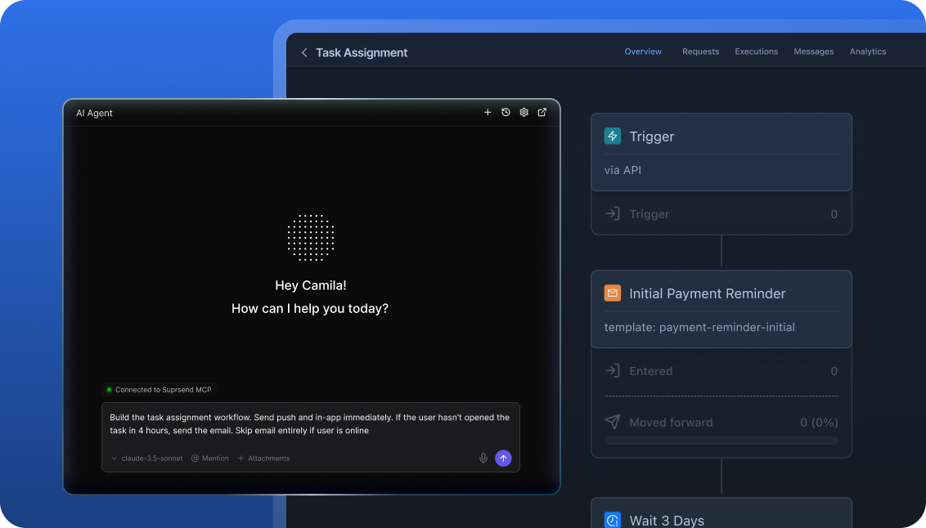Add Attachments to the message
The image size is (926, 528).
264,459
